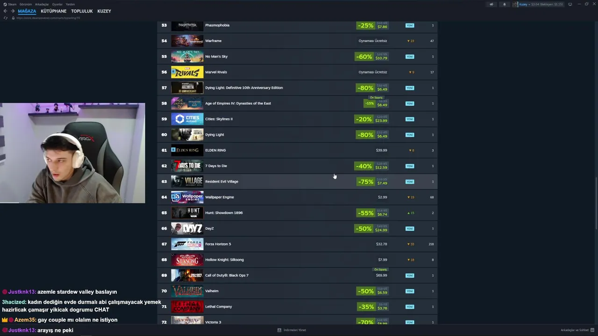Reload the store page
Screen dimensions: 598x336
tap(6, 18)
